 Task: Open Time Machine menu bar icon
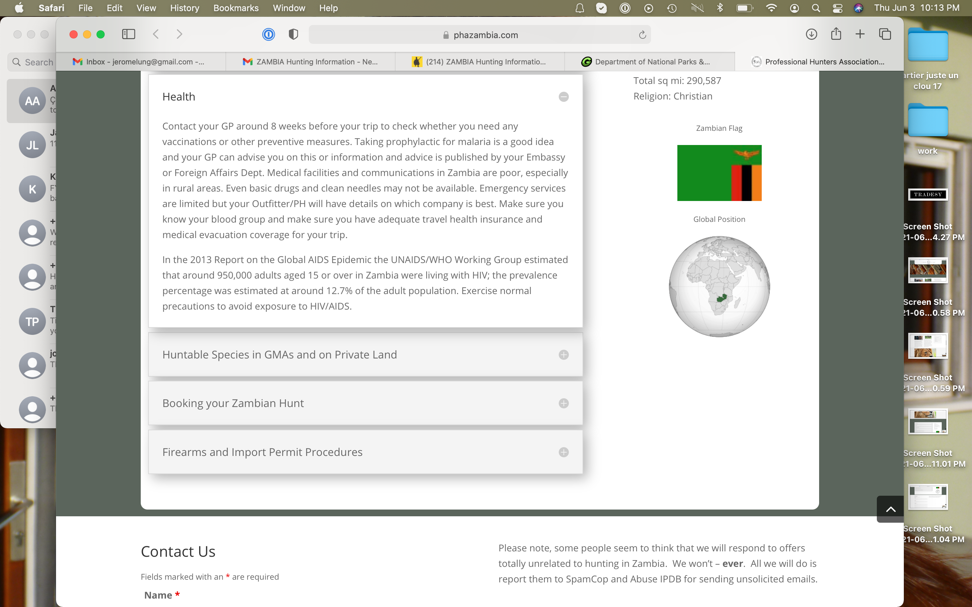click(x=672, y=8)
